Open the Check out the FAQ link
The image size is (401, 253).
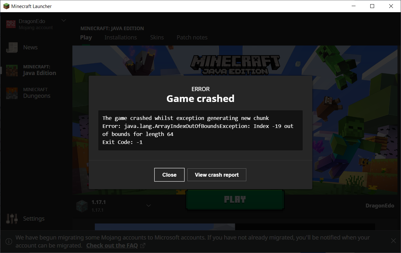pyautogui.click(x=112, y=246)
